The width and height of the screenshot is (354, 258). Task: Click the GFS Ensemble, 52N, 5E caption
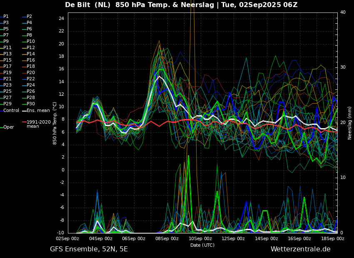89,249
